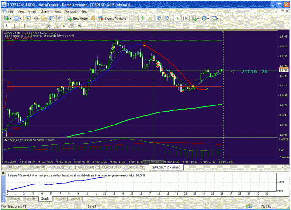The image size is (291, 210).
Task: Zoom out on the chart
Action: point(167,18)
